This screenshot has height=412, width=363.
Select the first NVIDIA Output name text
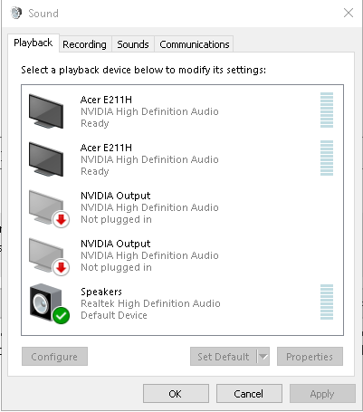(x=116, y=196)
